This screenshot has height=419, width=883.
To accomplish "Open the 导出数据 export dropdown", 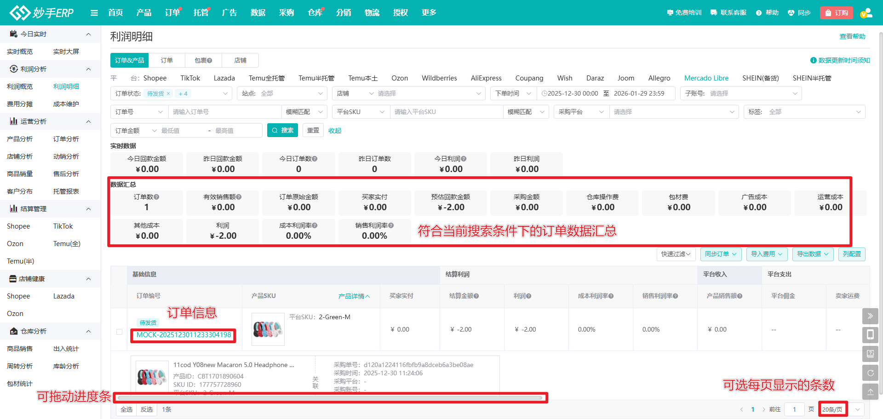I will [813, 254].
